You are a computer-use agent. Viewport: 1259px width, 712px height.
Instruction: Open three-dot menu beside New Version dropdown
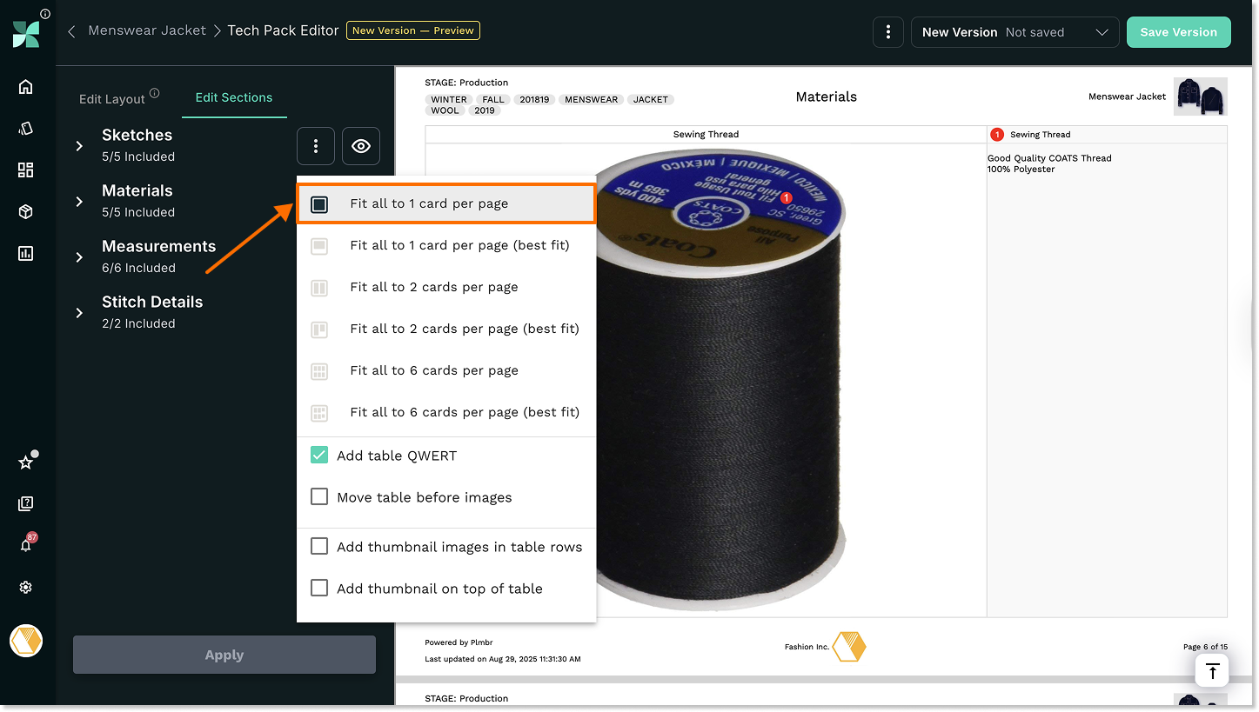887,32
